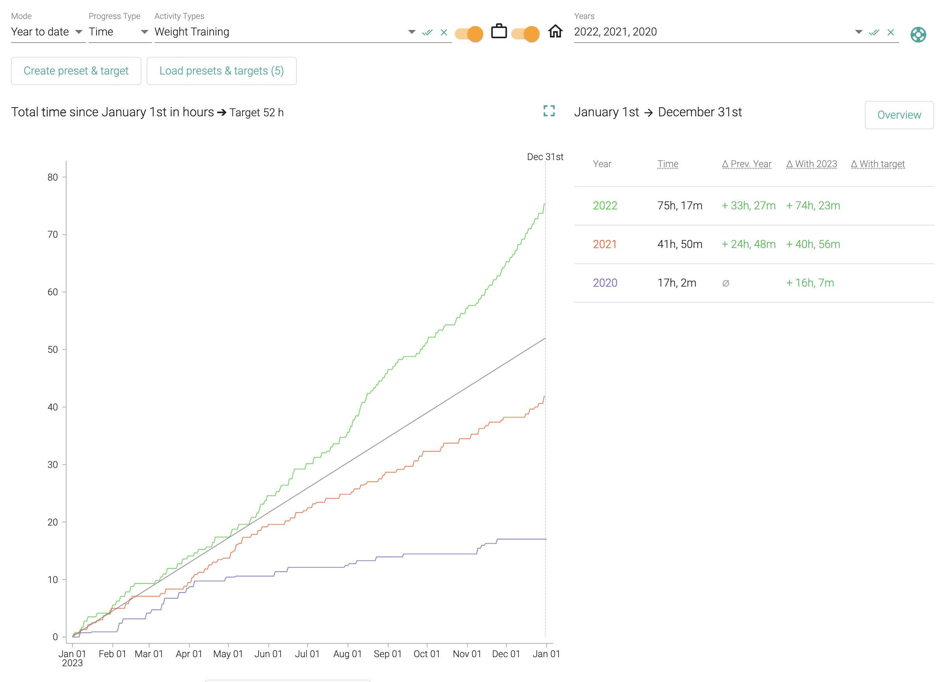946x682 pixels.
Task: Click the Δ Prev. Year column header
Action: point(747,164)
